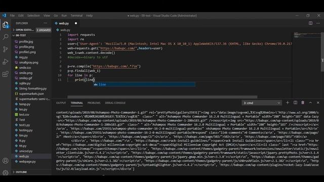324x182 pixels.
Task: Click the Explorer more actions ellipsis
Action: pos(45,23)
